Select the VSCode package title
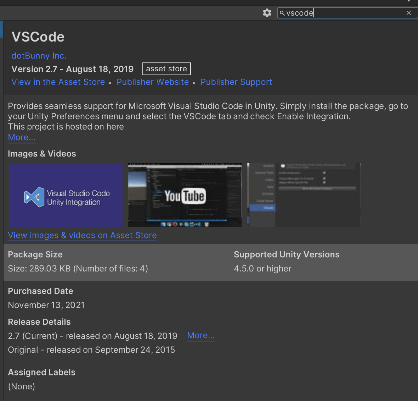Image resolution: width=418 pixels, height=401 pixels. click(x=38, y=37)
